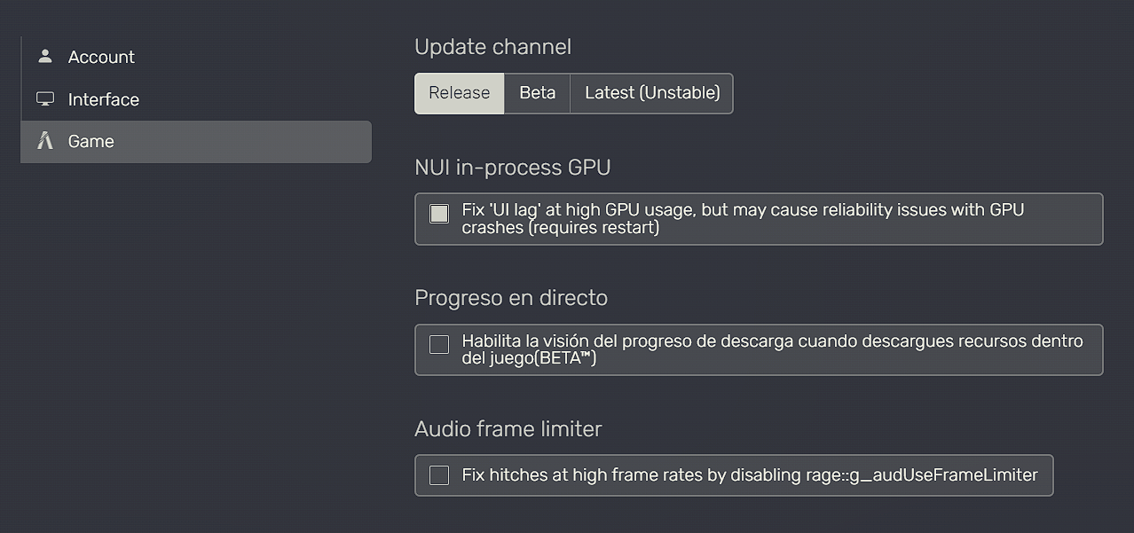Click the Account person icon in sidebar
Viewport: 1134px width, 533px height.
(44, 56)
